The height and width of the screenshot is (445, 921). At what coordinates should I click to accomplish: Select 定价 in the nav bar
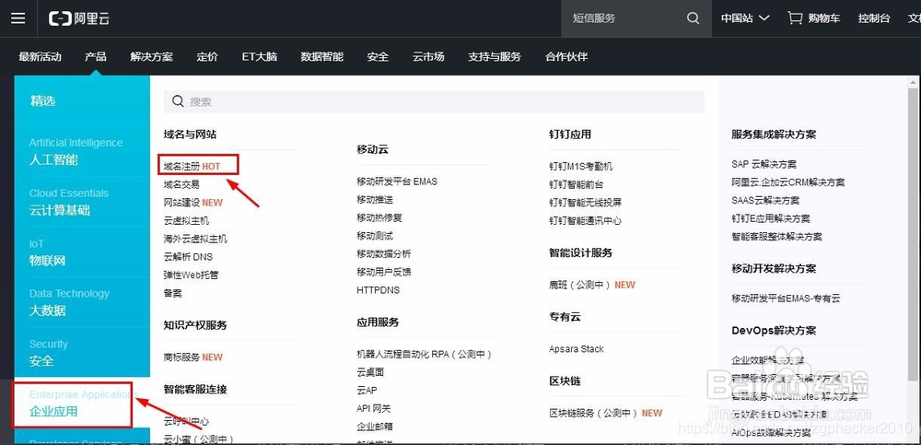pos(207,57)
